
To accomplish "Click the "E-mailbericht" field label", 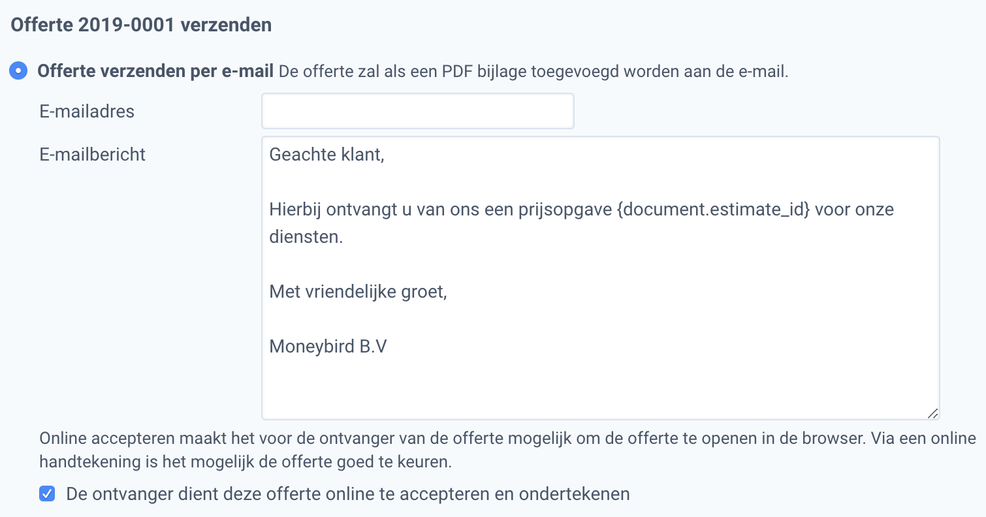I will pyautogui.click(x=92, y=154).
